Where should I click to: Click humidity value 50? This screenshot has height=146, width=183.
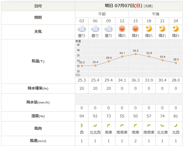click(135, 116)
